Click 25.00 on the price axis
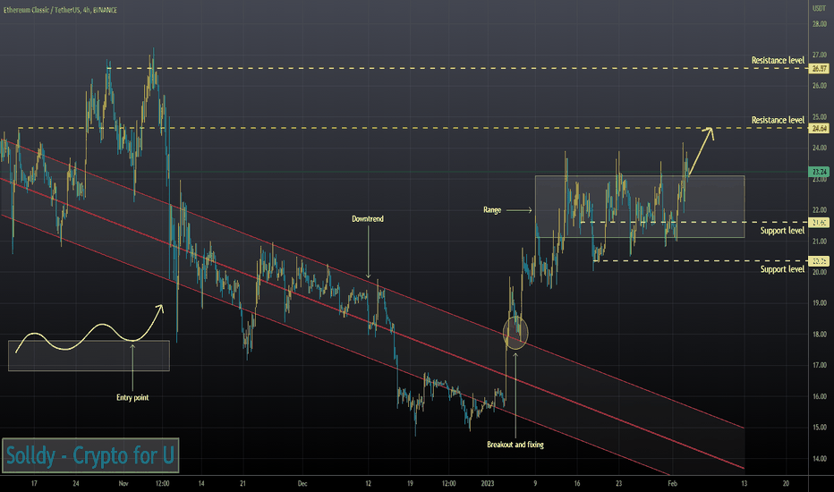Screen dimensions: 834x492 pyautogui.click(x=819, y=117)
